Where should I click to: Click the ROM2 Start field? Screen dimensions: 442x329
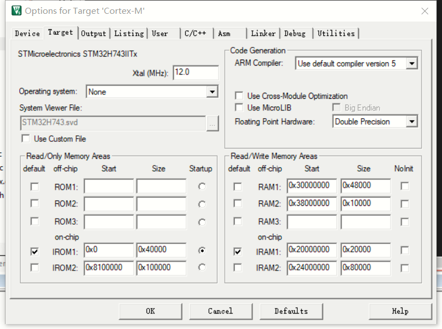108,204
